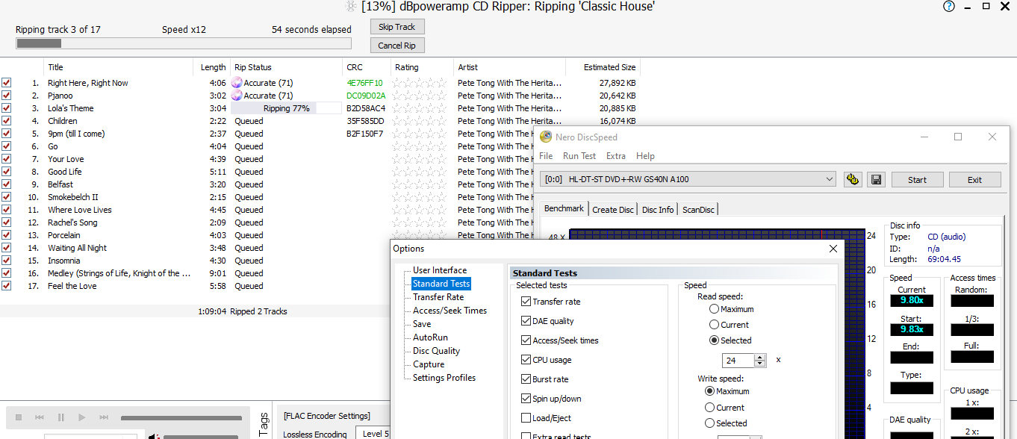The image size is (1017, 439).
Task: Toggle the CPU usage test checkbox
Action: [x=526, y=360]
